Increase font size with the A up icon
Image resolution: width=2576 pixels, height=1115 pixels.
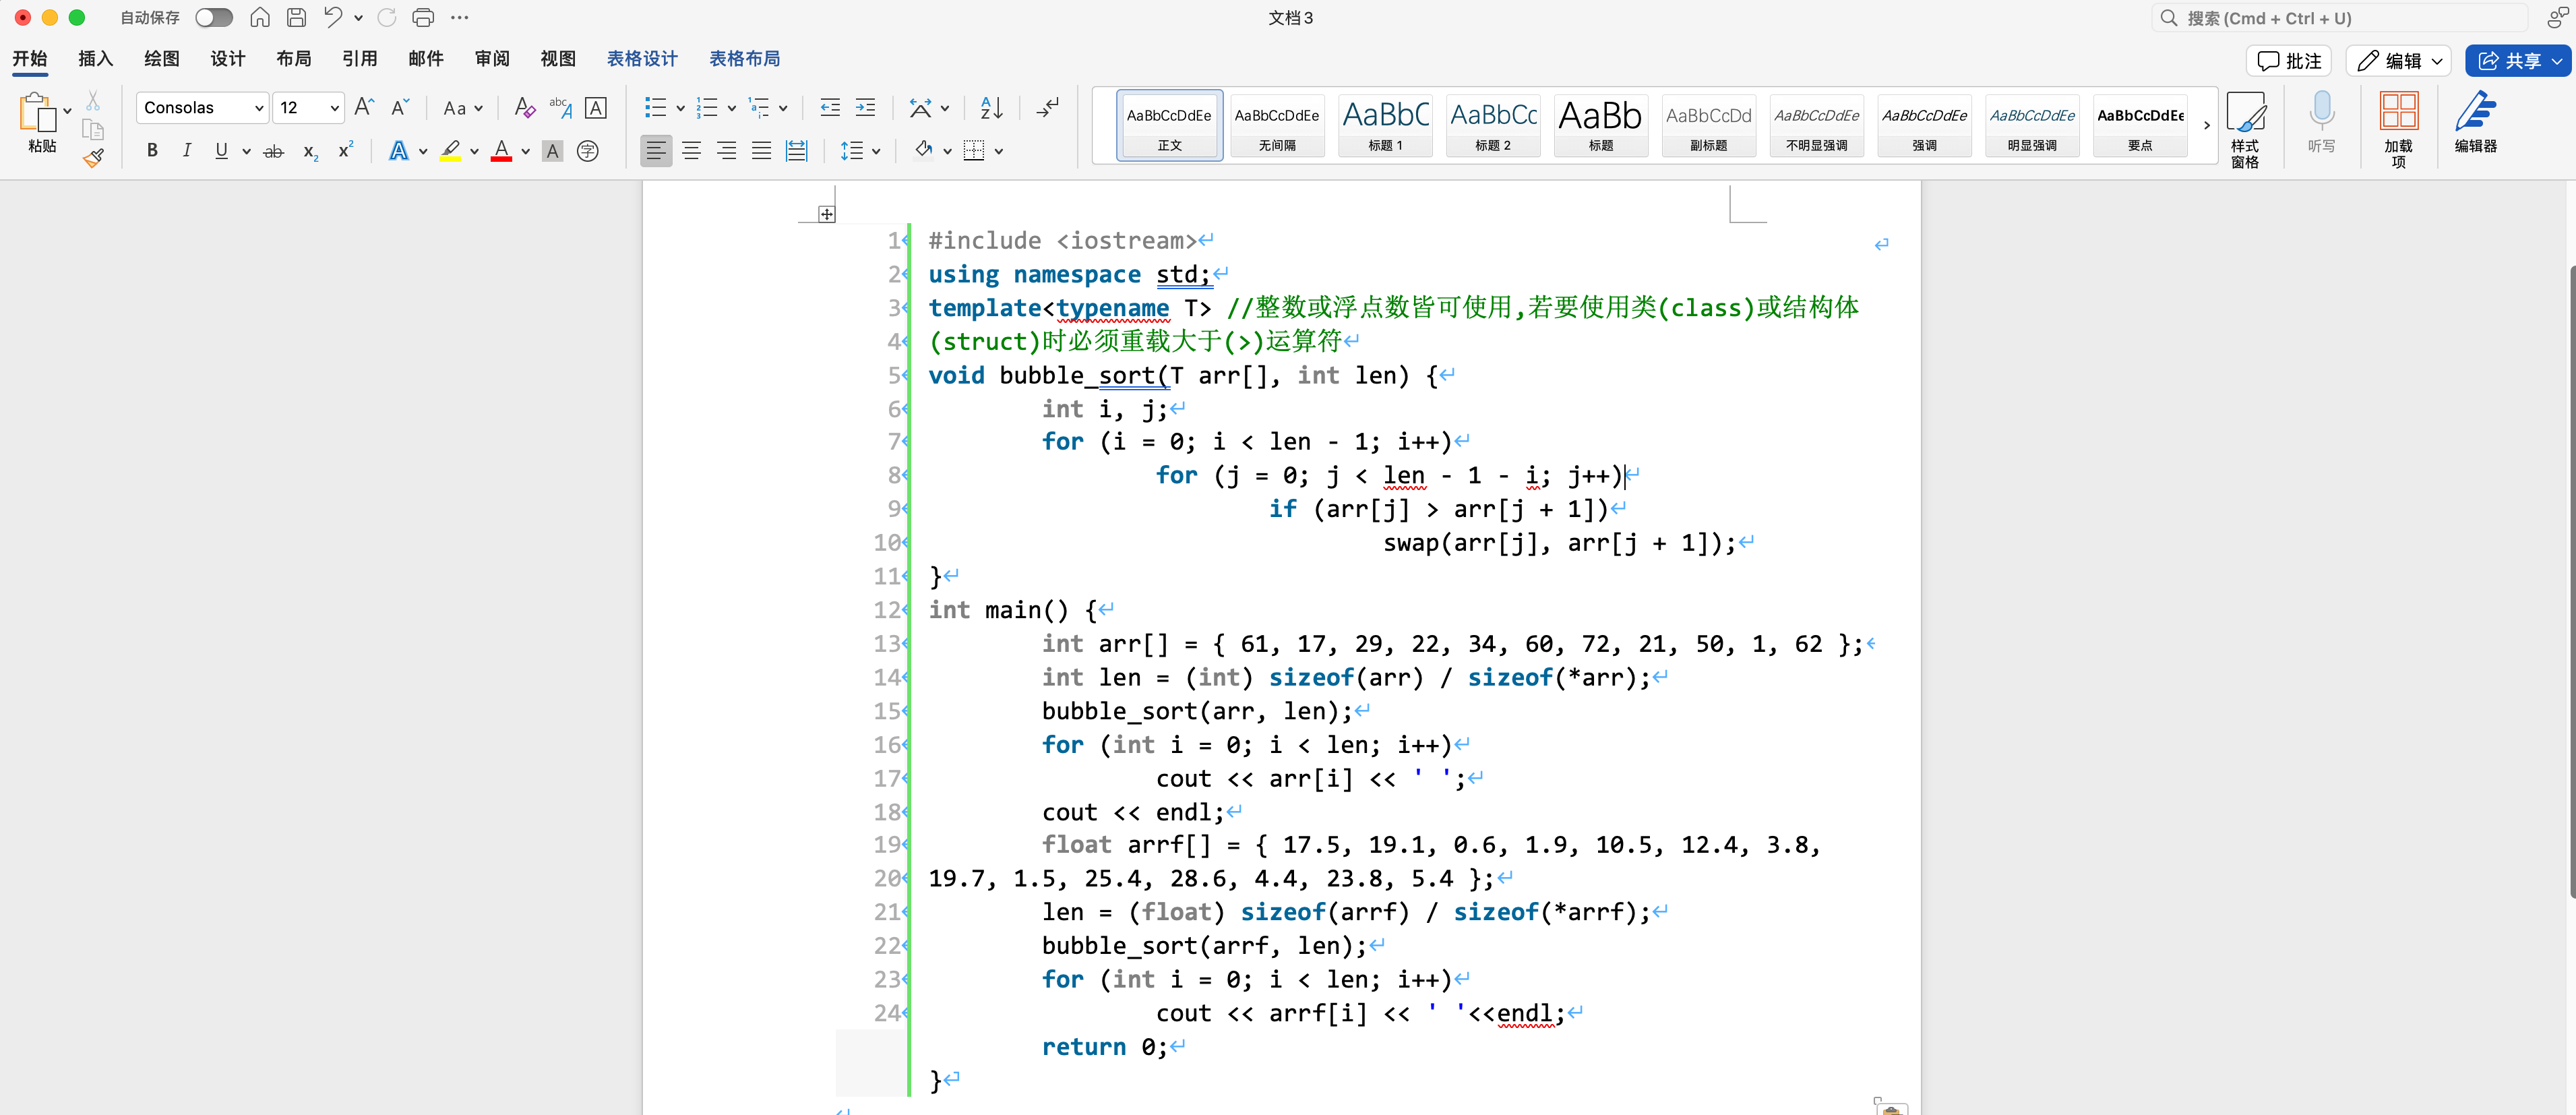(364, 107)
